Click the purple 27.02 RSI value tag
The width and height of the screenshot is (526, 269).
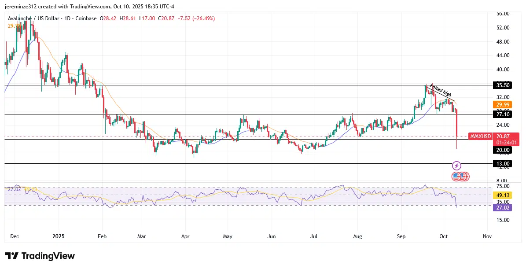[x=503, y=207]
